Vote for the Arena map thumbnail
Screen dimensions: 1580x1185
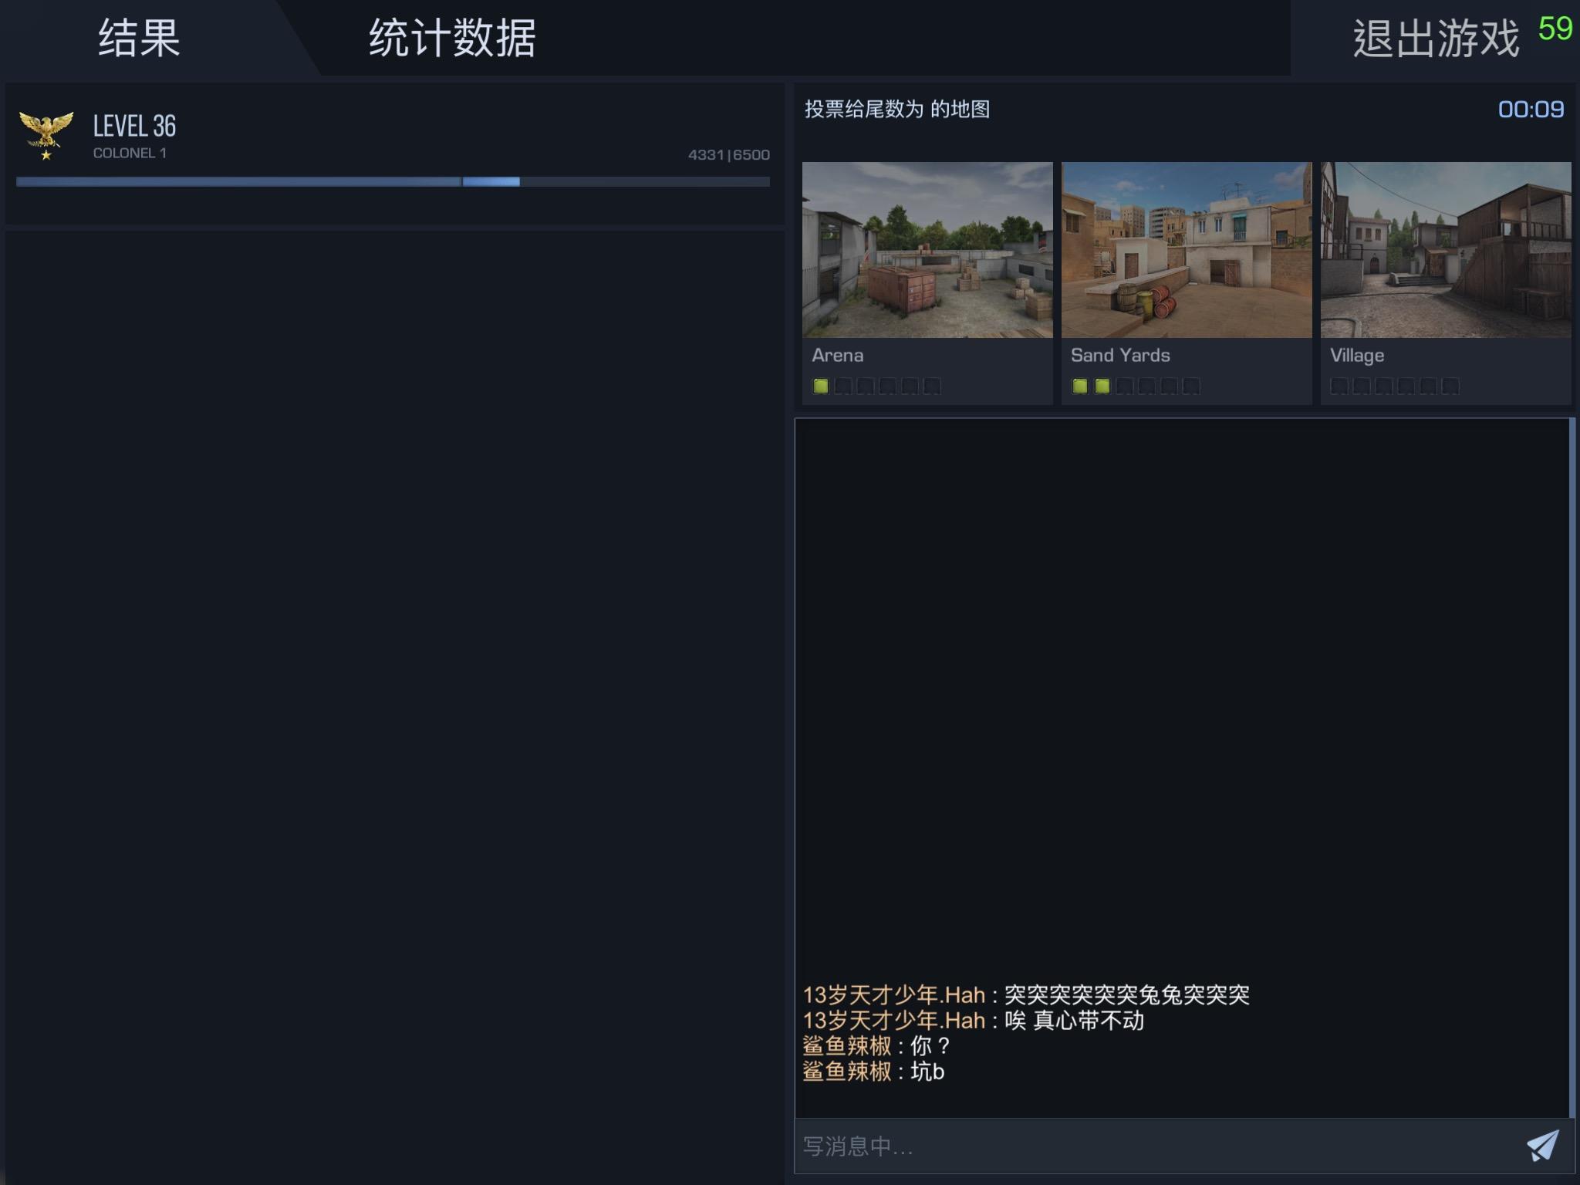[x=927, y=249]
